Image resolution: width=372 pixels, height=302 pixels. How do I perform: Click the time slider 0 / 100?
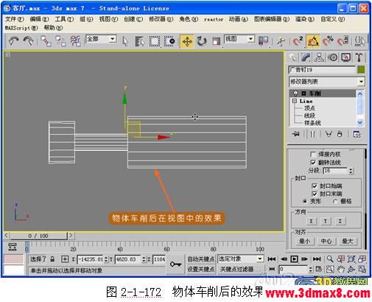click(x=38, y=236)
